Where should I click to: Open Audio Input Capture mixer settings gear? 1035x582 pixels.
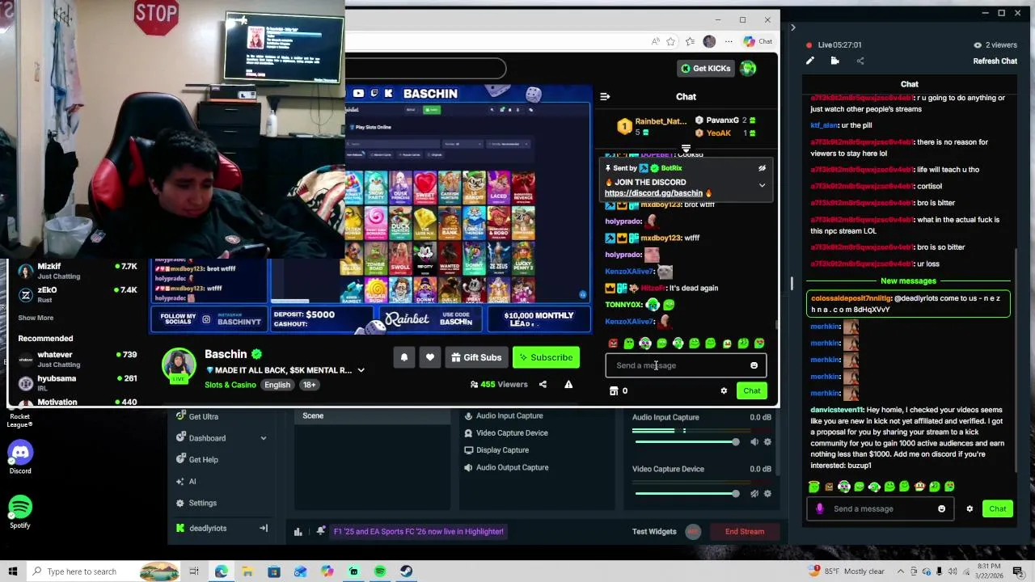[x=767, y=442]
